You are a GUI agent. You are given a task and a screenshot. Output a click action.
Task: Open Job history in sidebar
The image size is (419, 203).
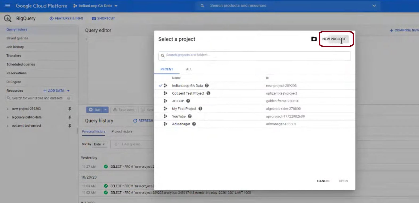[15, 47]
